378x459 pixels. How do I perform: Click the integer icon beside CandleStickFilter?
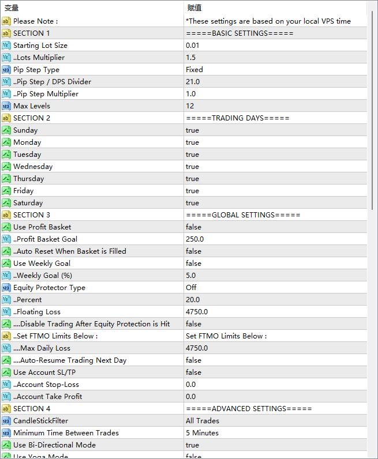(6, 420)
